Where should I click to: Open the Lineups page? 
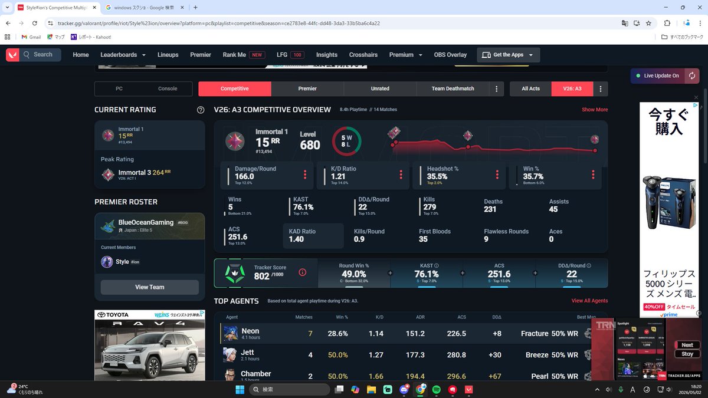pyautogui.click(x=168, y=55)
